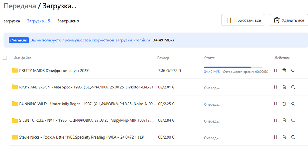Pause the Stevie Nicks queued download
The width and height of the screenshot is (308, 154).
(276, 137)
